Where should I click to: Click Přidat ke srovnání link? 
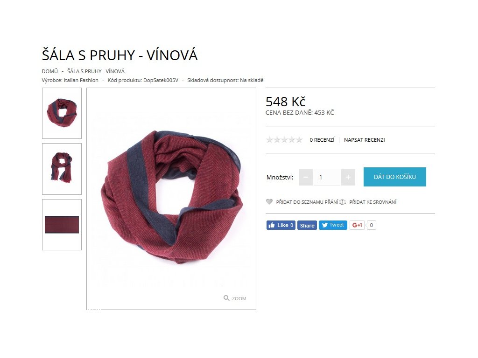pos(373,202)
